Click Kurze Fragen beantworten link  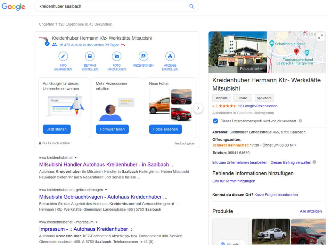point(276,195)
